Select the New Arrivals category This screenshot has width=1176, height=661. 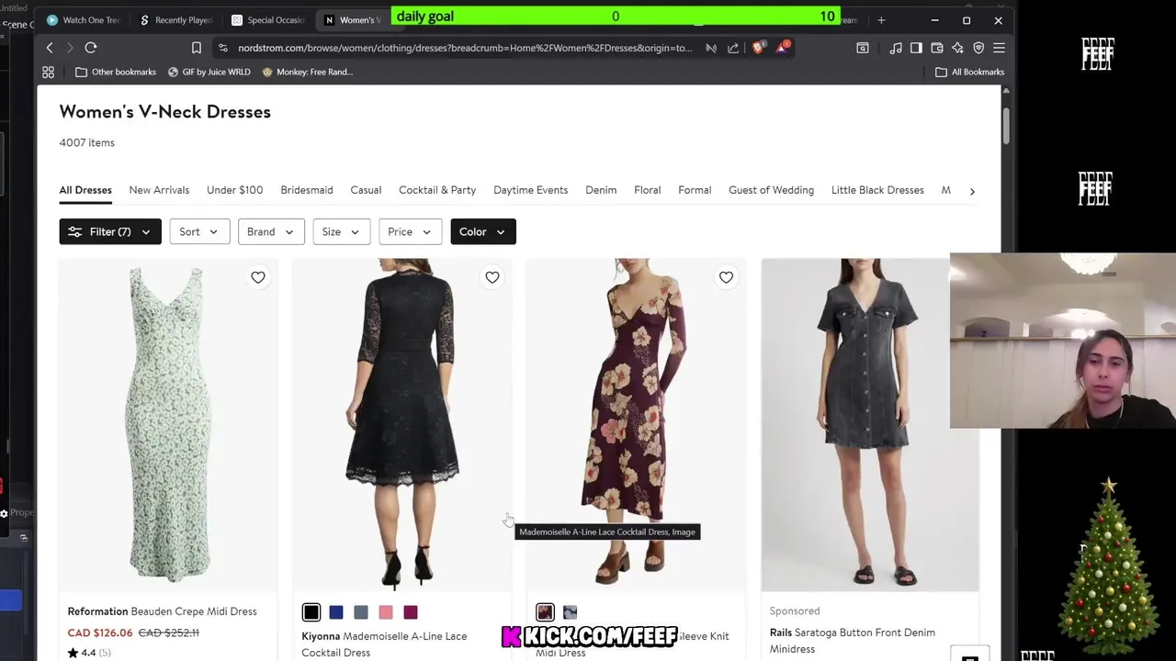tap(159, 190)
